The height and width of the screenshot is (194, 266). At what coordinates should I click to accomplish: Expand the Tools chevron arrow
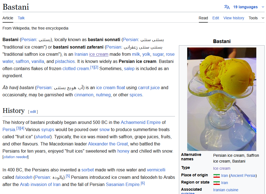coord(263,18)
